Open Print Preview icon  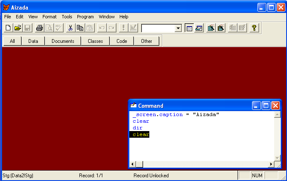tap(49, 28)
